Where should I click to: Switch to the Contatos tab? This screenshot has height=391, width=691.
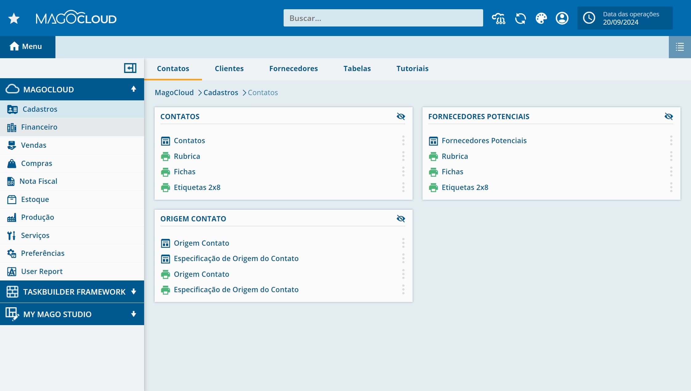pos(173,69)
